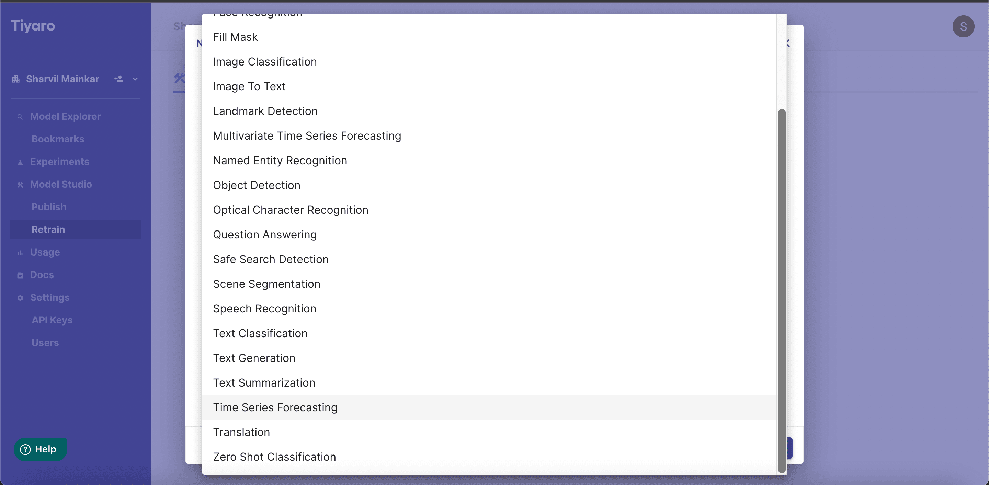Screen dimensions: 989x485
Task: Open the Retrain sidebar item
Action: click(76, 230)
